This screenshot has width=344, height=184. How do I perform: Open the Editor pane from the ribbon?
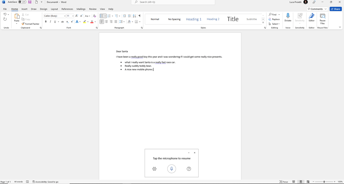click(x=311, y=17)
